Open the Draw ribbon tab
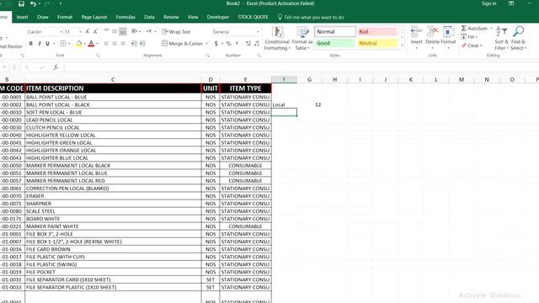This screenshot has width=539, height=303. tap(43, 17)
